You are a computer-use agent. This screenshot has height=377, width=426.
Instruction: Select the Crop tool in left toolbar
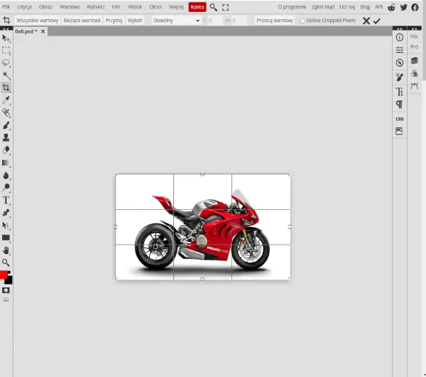pos(6,87)
